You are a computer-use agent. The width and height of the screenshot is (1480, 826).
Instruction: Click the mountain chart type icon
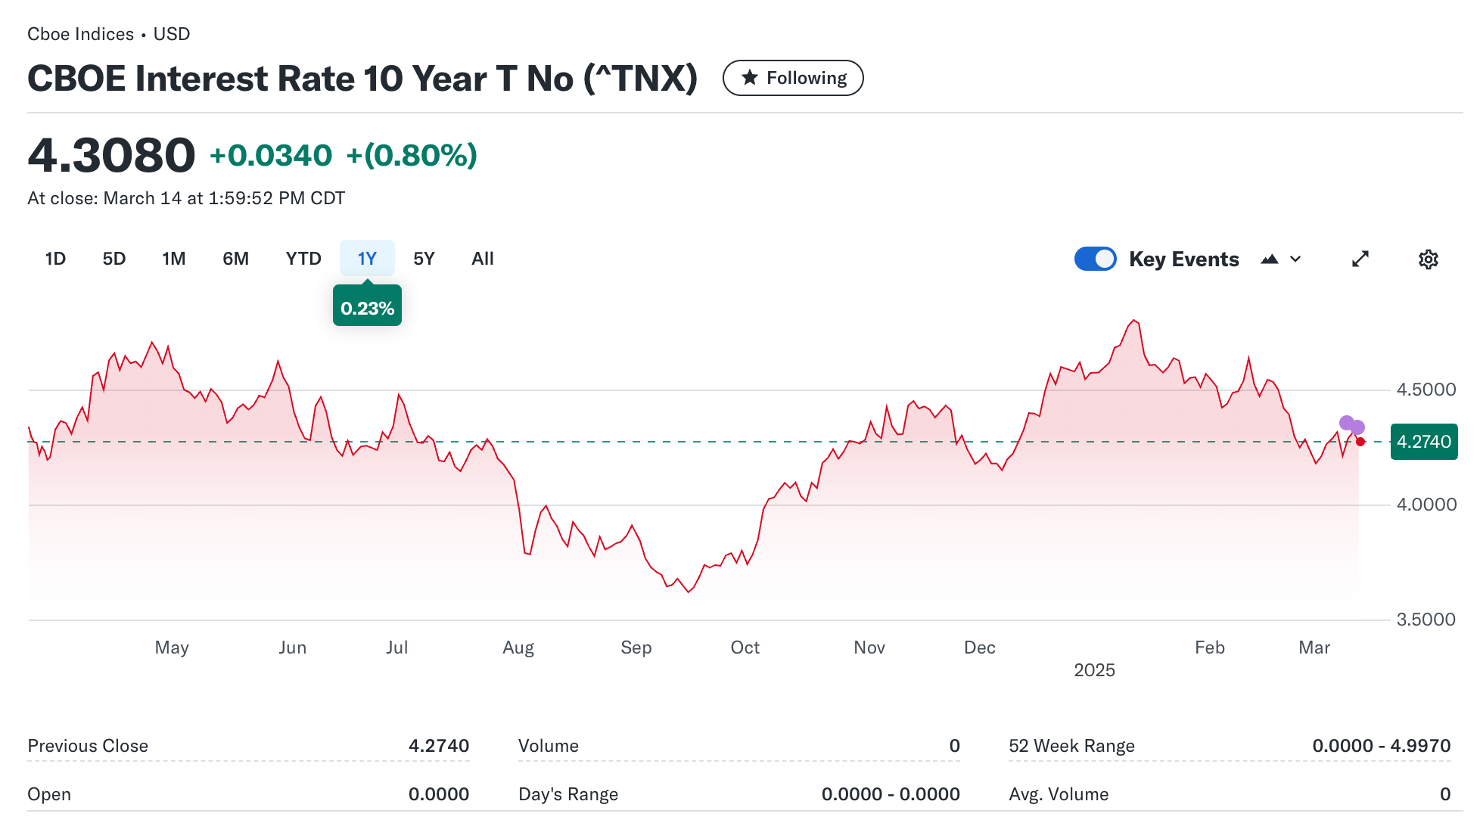click(1270, 259)
